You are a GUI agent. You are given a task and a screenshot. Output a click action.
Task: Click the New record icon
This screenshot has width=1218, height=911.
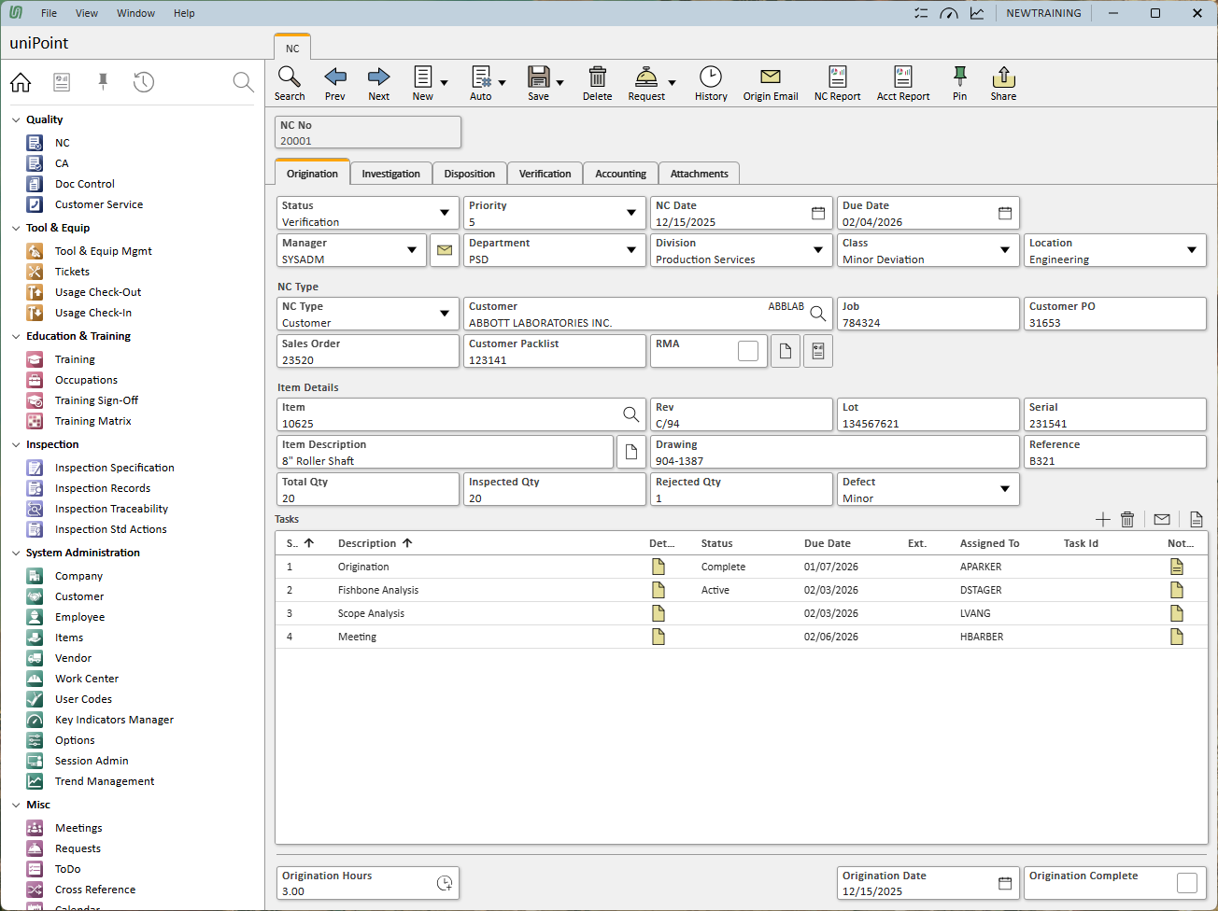(423, 77)
